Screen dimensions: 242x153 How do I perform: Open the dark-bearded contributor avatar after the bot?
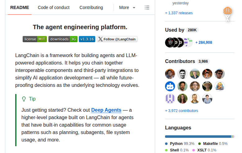click(182, 86)
